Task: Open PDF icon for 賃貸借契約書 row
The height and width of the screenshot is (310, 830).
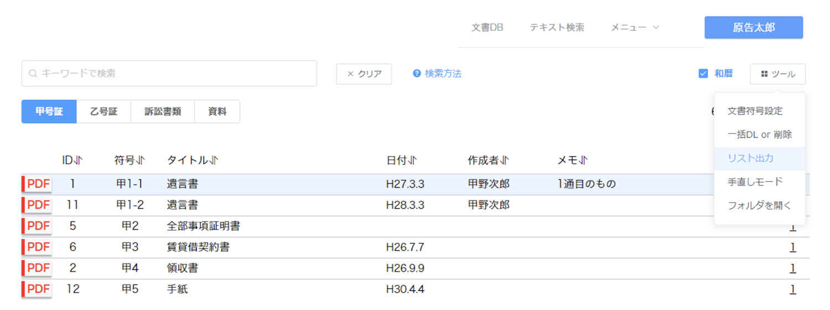Action: pyautogui.click(x=37, y=247)
